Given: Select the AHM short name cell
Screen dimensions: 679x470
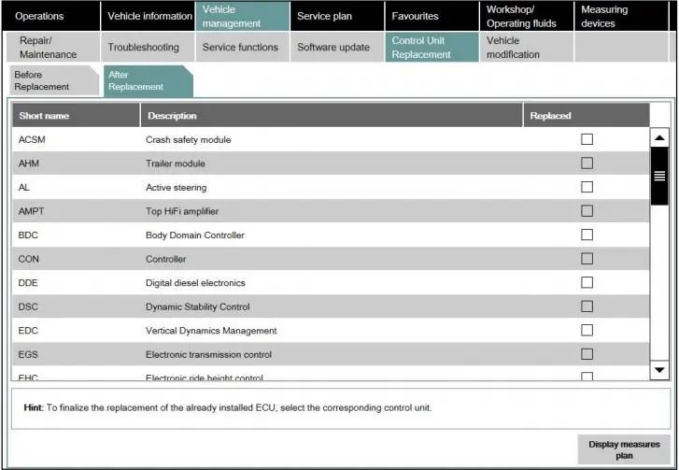Looking at the screenshot, I should 29,164.
